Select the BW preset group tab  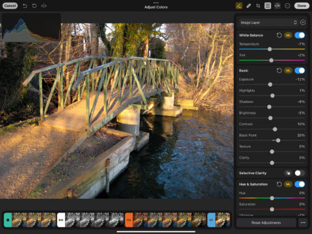click(x=61, y=220)
